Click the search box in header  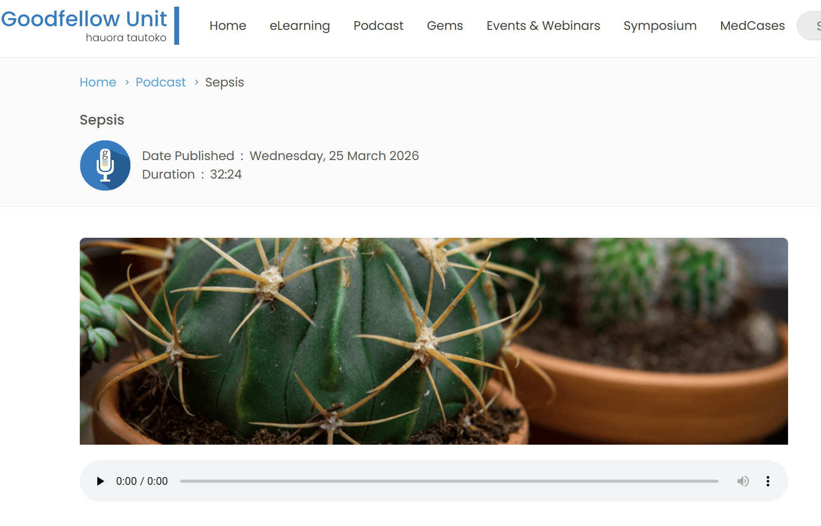tap(809, 26)
